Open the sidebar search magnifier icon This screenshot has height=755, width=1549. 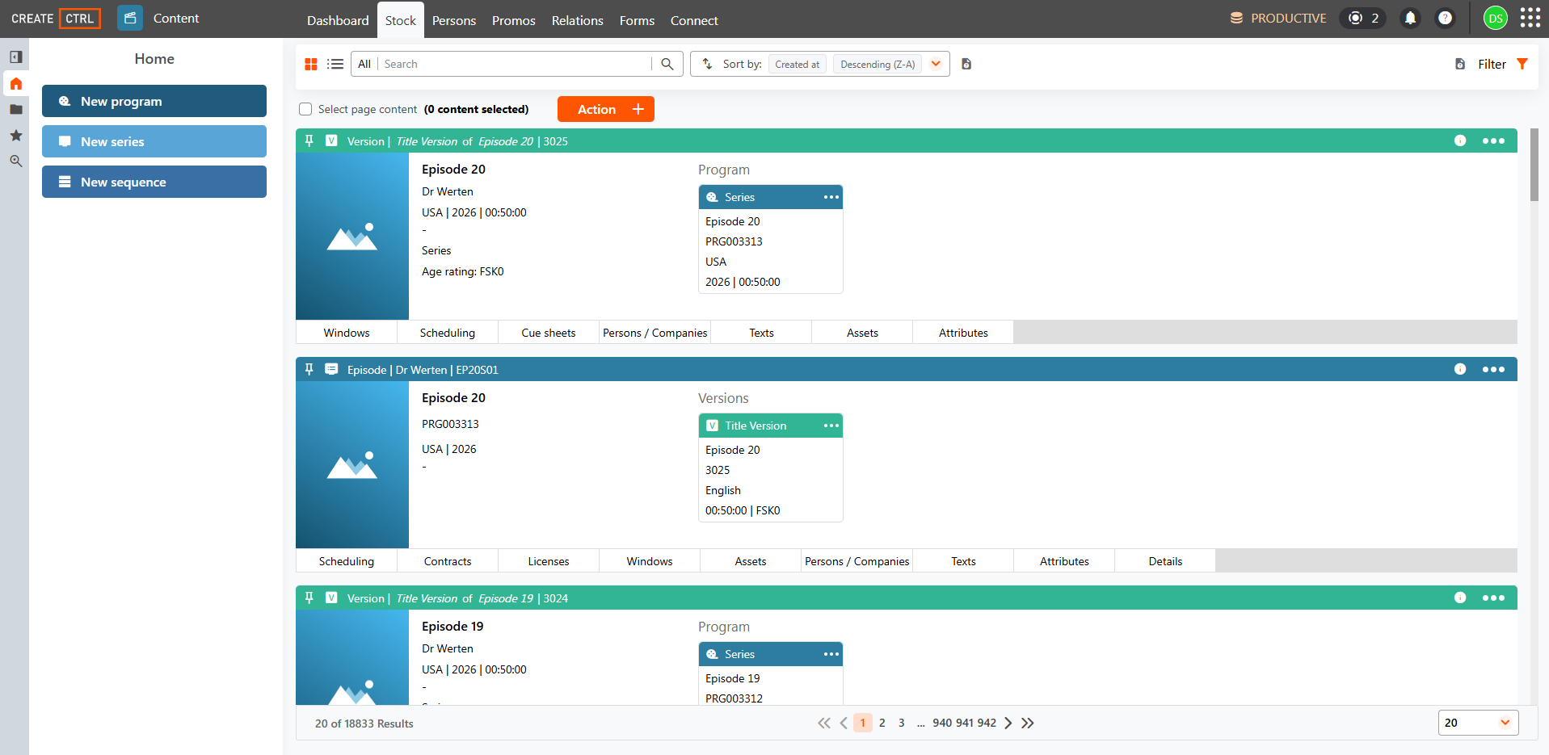tap(15, 161)
